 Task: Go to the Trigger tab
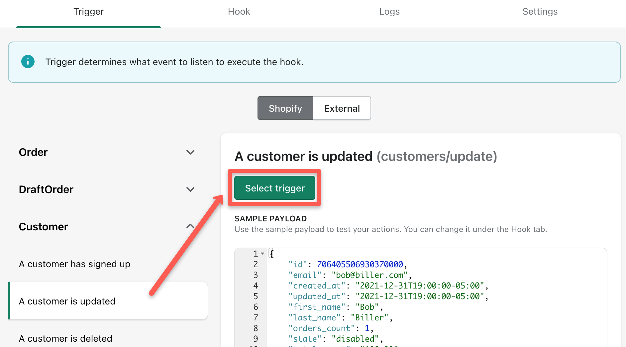tap(88, 12)
